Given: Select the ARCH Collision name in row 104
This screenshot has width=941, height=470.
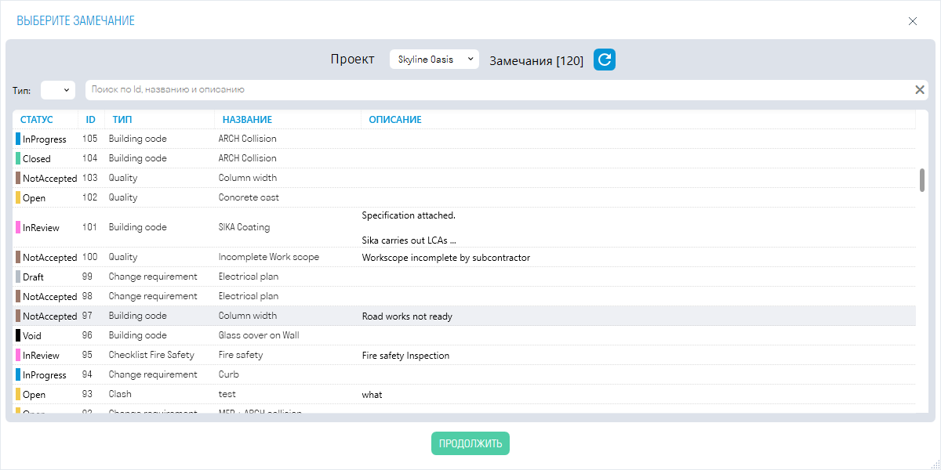Looking at the screenshot, I should (248, 158).
